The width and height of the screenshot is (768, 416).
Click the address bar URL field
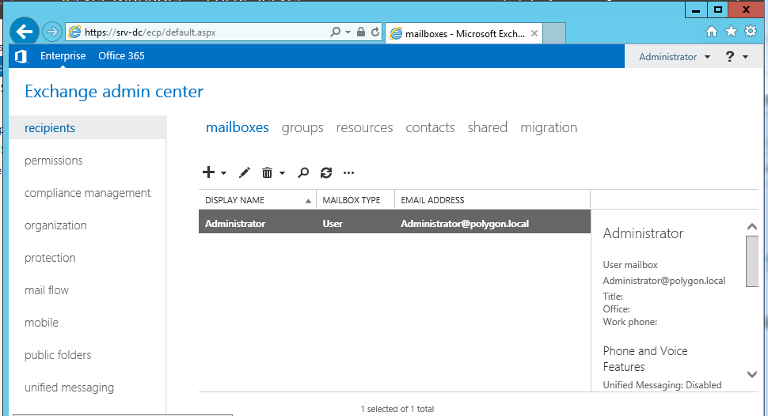click(x=196, y=32)
